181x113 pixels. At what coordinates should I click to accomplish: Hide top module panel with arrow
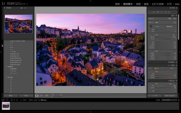coord(90,1)
